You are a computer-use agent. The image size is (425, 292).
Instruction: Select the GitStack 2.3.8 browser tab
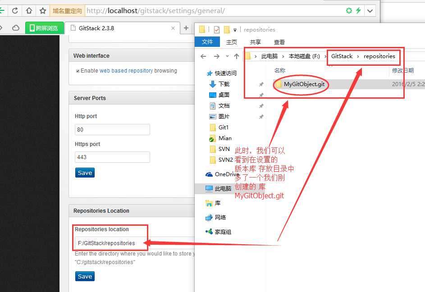tap(122, 28)
